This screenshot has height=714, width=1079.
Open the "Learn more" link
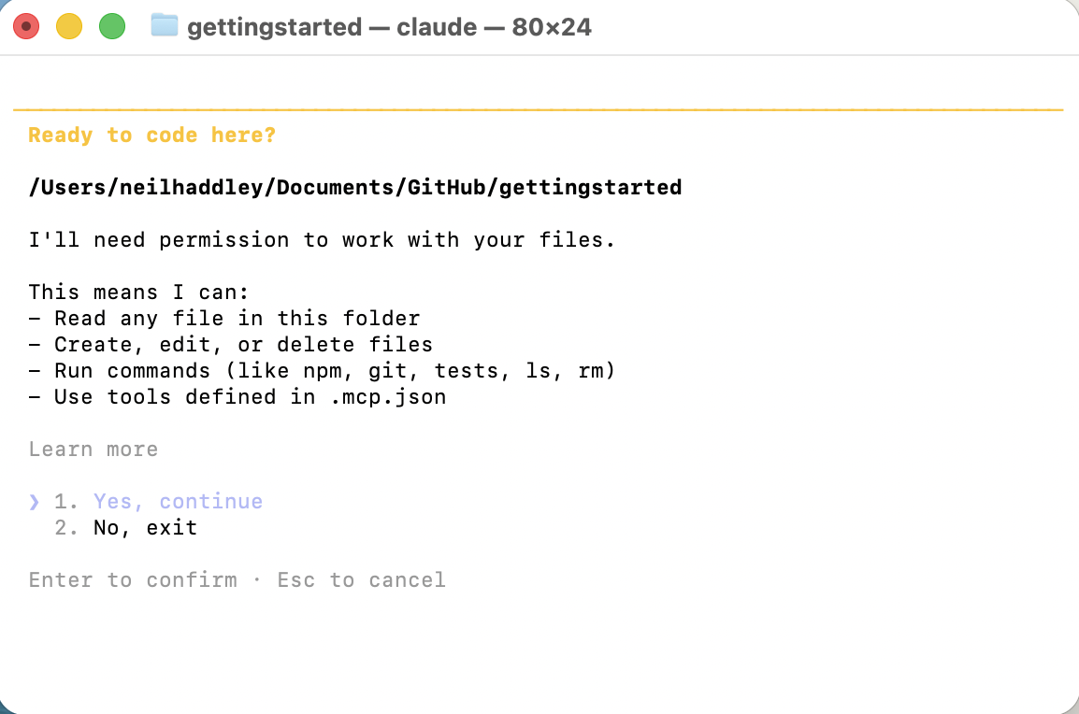coord(94,450)
